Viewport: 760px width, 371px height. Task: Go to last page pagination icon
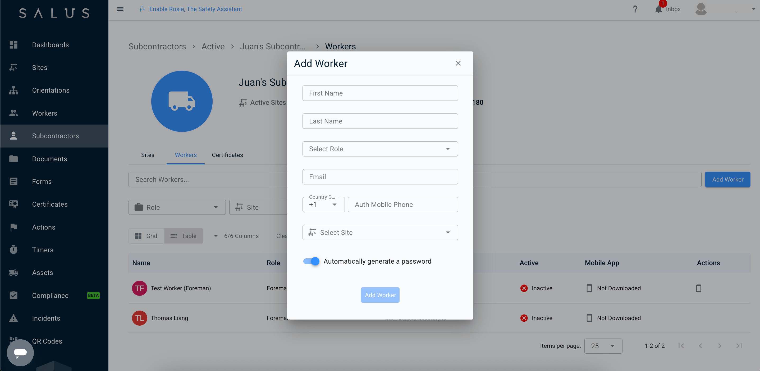tap(739, 346)
